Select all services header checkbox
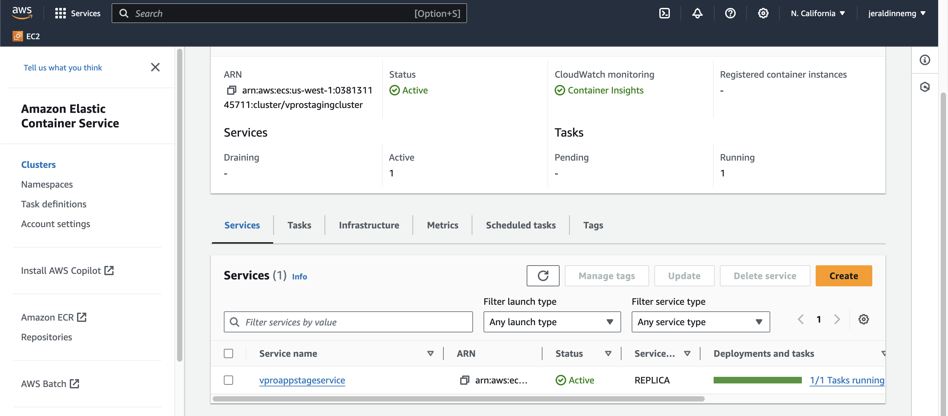 (228, 353)
